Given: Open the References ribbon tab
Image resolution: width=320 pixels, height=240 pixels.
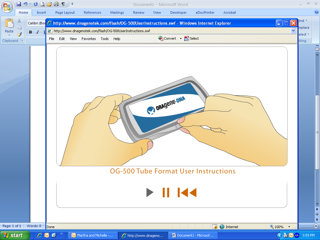Looking at the screenshot, I should tap(92, 12).
